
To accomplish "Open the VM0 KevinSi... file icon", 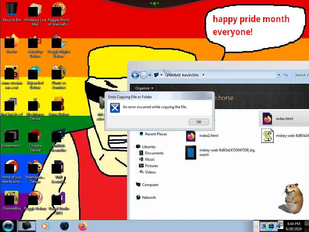I will [x=59, y=172].
